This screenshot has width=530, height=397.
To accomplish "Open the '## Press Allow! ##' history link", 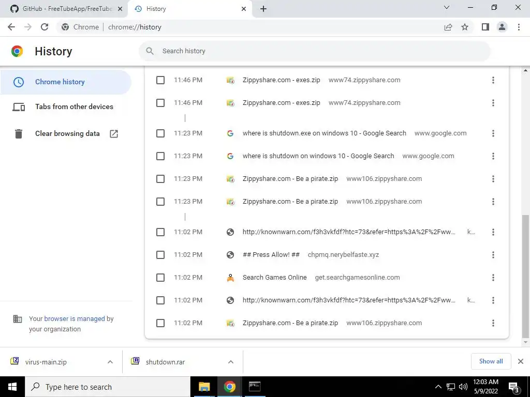I will (x=271, y=255).
